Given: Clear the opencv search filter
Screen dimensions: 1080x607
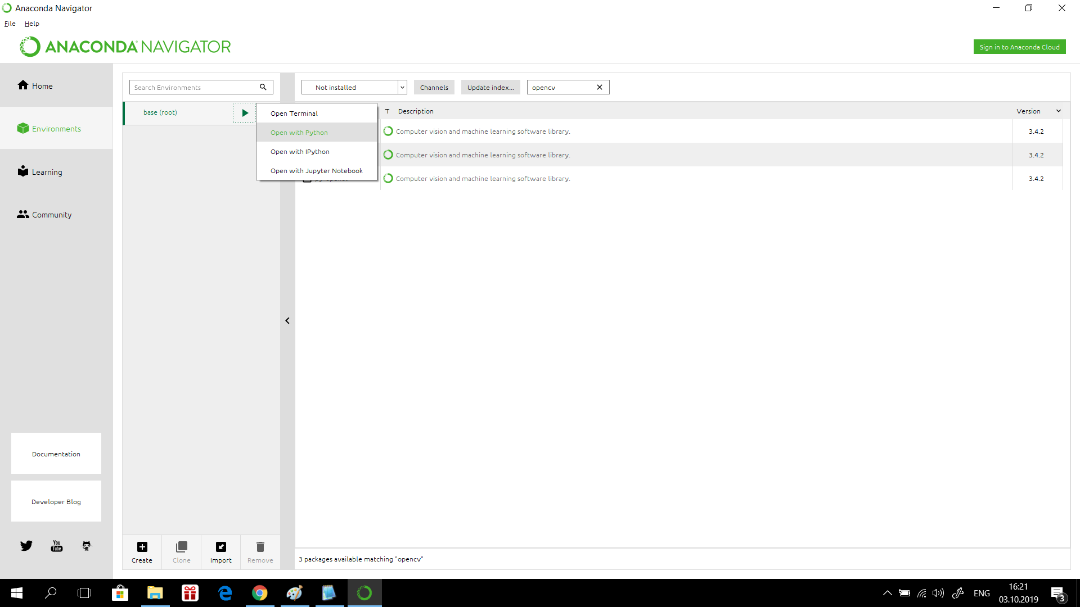Looking at the screenshot, I should tap(599, 88).
